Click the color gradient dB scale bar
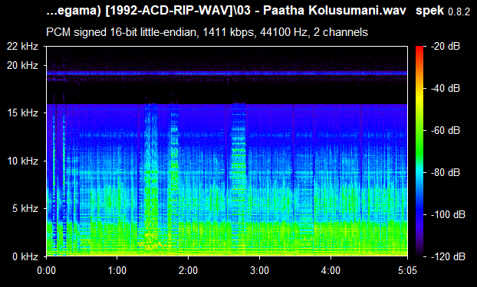Screen dimensions: 477x287 pyautogui.click(x=419, y=152)
